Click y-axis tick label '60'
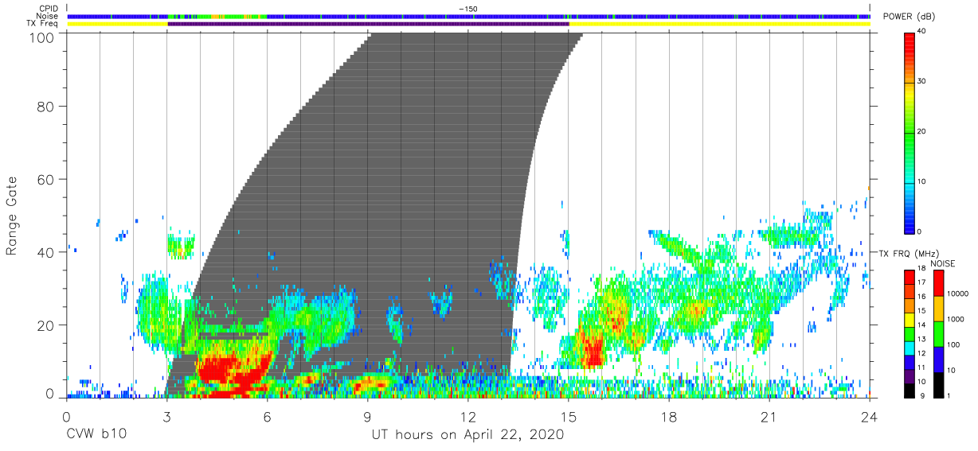 click(x=45, y=179)
